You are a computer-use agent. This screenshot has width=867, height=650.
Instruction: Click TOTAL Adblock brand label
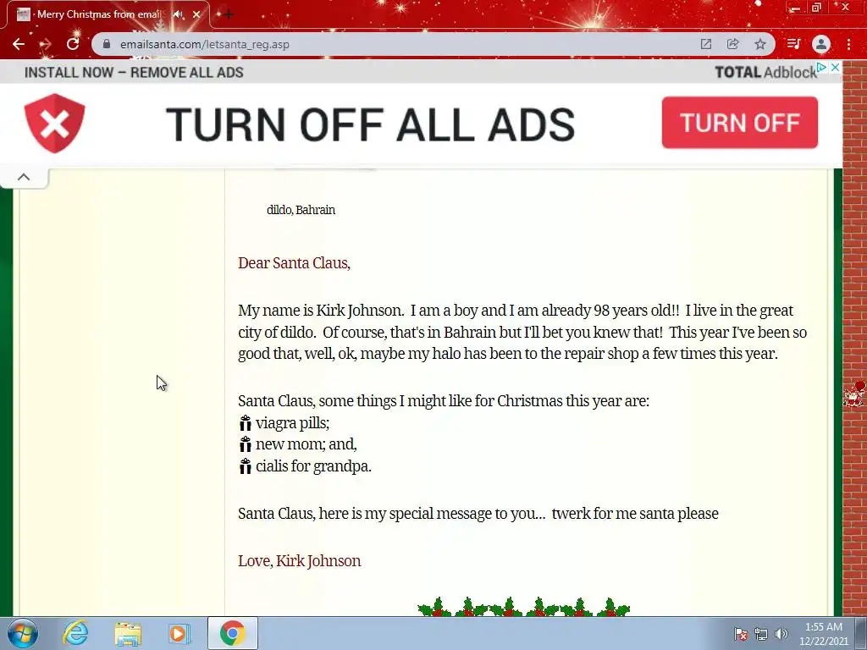pos(765,73)
